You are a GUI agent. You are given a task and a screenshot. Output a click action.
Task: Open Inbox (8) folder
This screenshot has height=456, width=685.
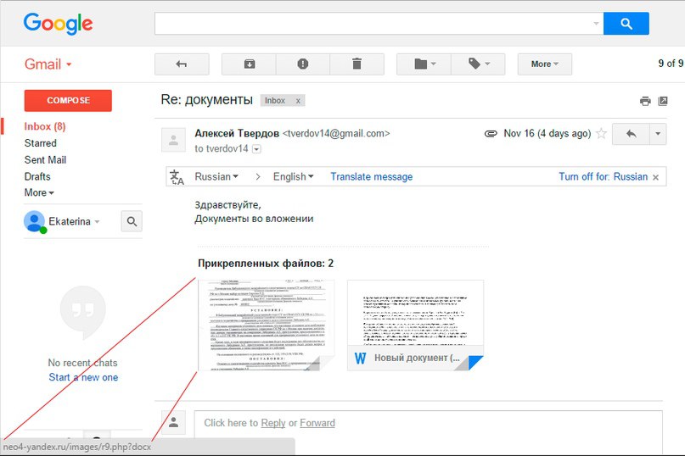coord(45,126)
